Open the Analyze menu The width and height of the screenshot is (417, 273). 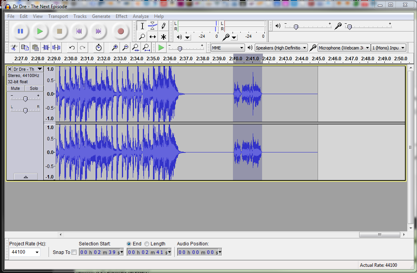(x=141, y=16)
